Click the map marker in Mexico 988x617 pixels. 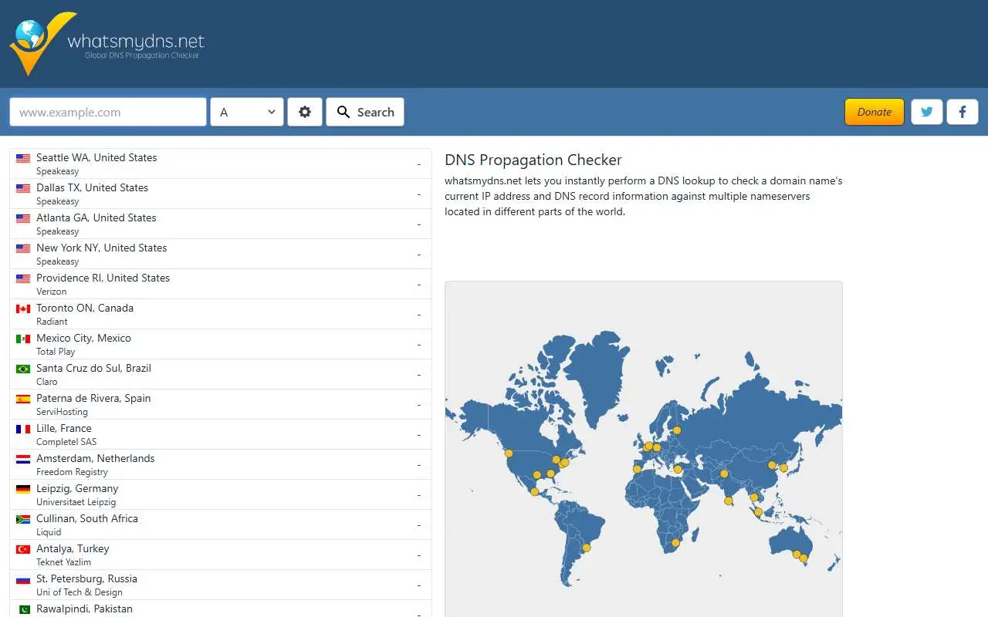click(534, 491)
